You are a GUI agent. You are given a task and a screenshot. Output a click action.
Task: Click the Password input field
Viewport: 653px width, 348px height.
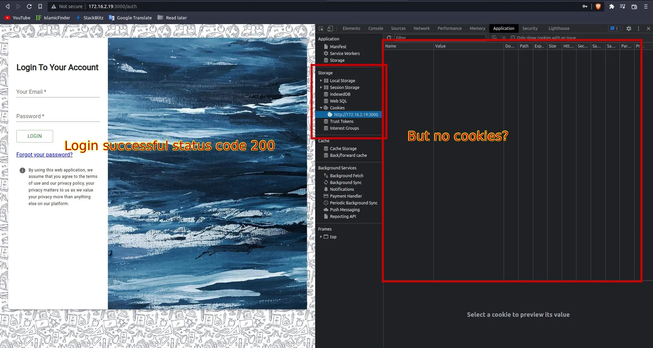pos(58,116)
